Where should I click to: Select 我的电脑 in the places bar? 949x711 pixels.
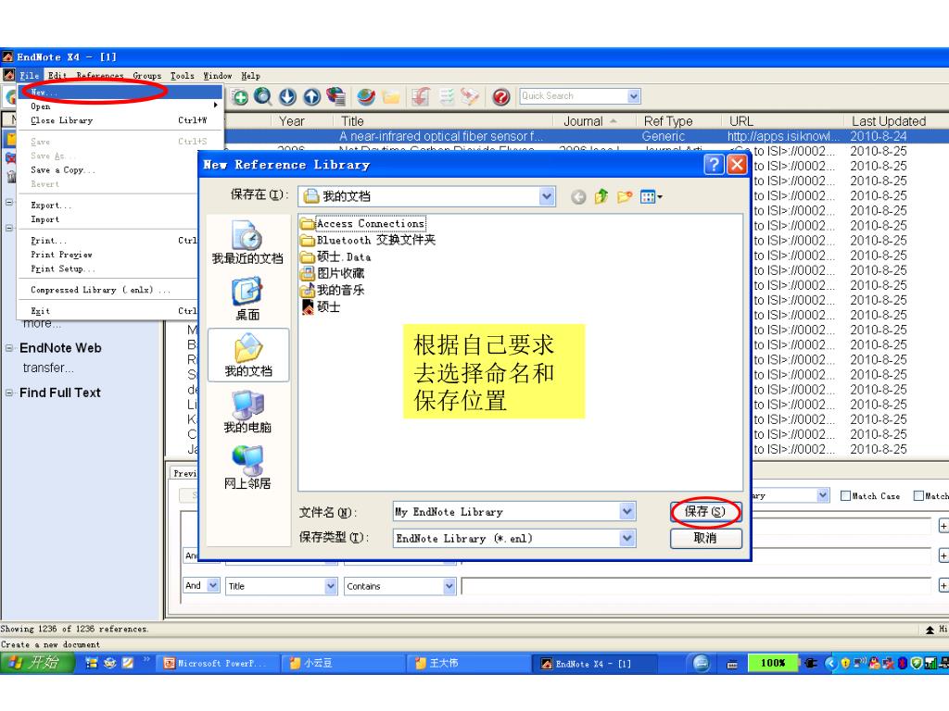247,412
